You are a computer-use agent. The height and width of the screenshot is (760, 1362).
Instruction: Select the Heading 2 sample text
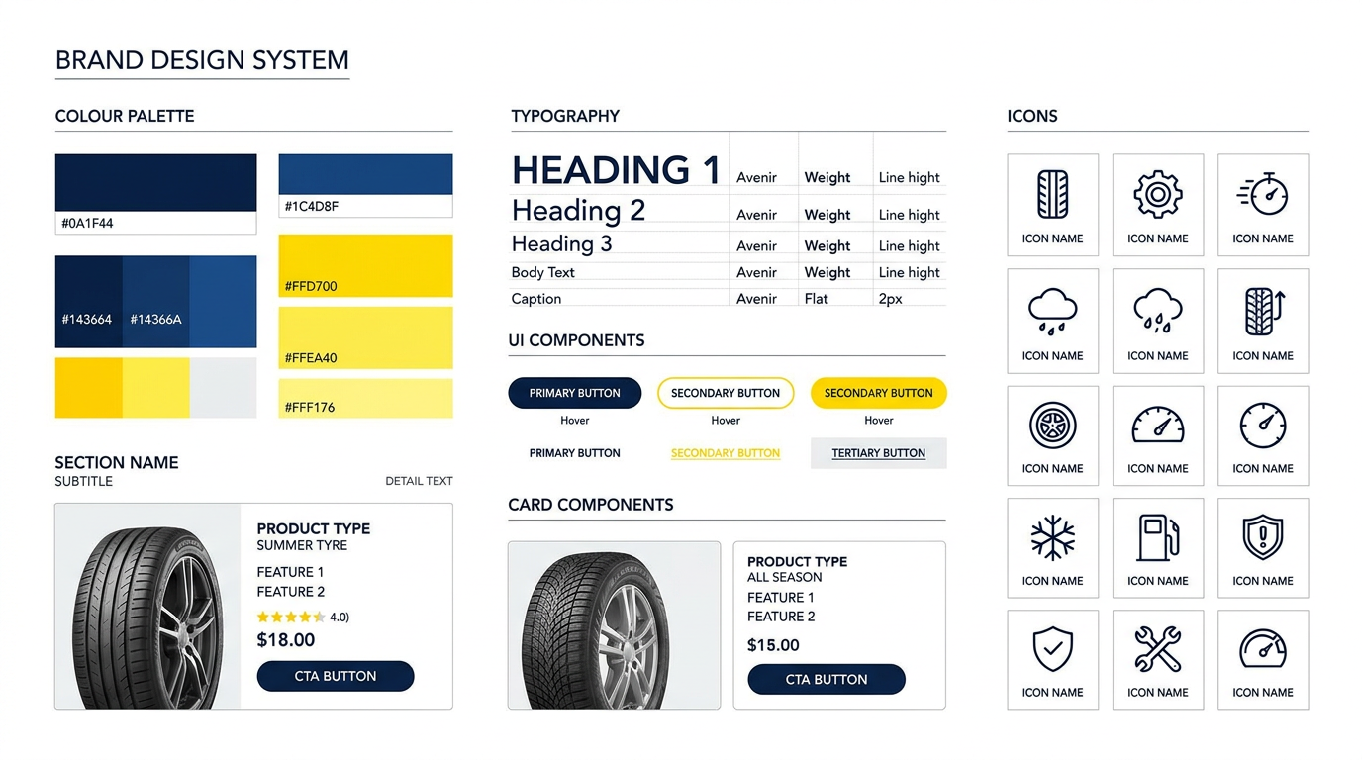pyautogui.click(x=578, y=211)
